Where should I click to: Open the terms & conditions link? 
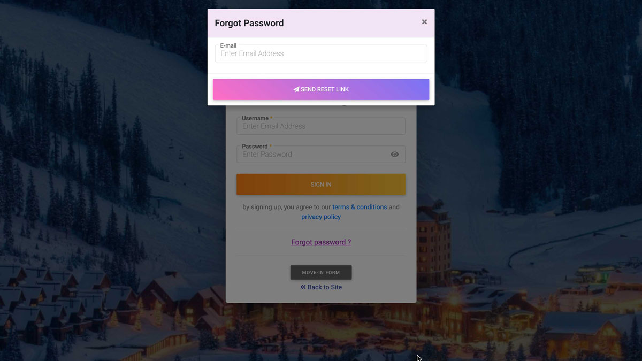point(360,207)
